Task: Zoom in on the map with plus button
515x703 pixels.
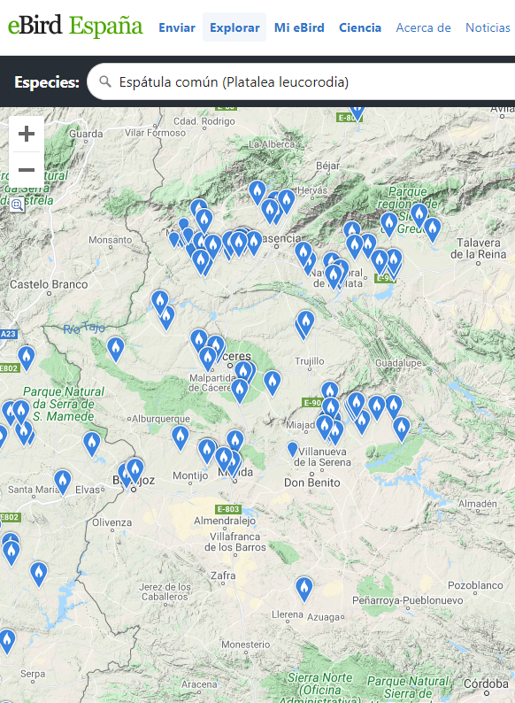Action: click(x=27, y=134)
